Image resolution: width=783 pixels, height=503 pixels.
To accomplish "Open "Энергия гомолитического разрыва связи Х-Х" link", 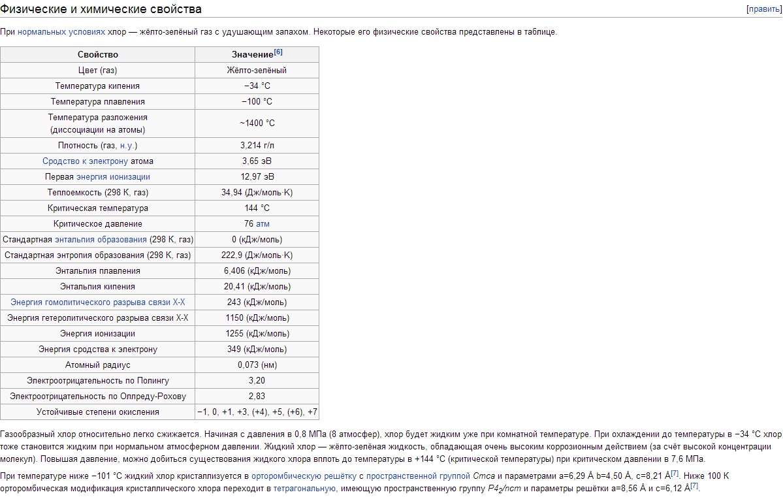I will 98,302.
